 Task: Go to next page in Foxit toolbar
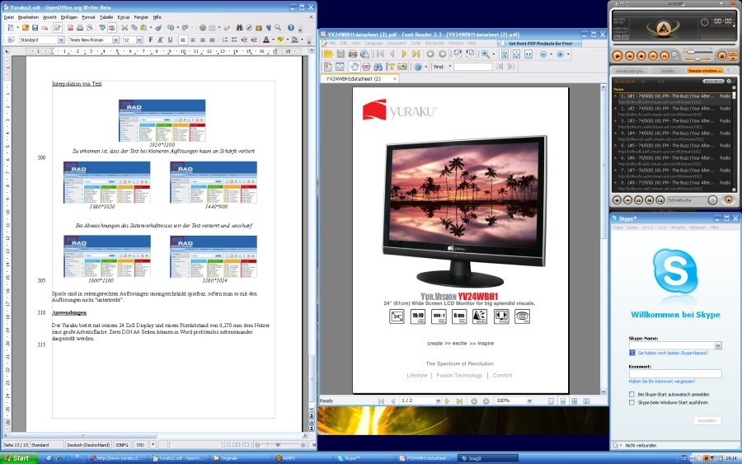coord(404,54)
